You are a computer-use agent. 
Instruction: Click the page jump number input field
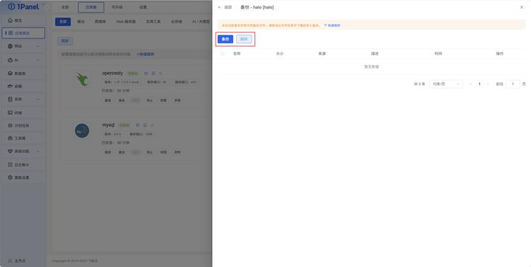click(x=512, y=84)
